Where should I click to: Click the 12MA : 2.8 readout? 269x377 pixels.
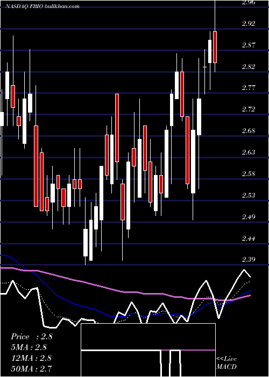click(x=31, y=358)
